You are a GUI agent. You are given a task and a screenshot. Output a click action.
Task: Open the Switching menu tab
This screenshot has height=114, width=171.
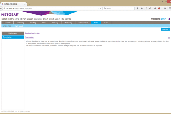20,23
